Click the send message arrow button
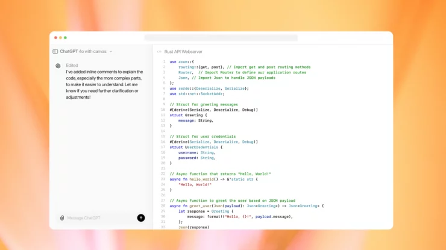Screen dimensions: 446x250 pos(141,218)
